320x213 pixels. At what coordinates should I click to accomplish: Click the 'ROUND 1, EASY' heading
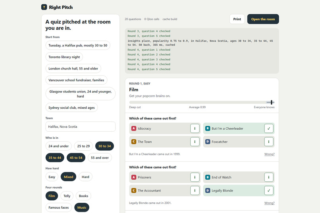(140, 84)
